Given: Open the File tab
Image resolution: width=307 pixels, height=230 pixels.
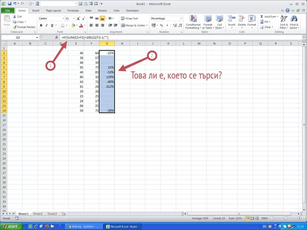Looking at the screenshot, I should (7, 10).
